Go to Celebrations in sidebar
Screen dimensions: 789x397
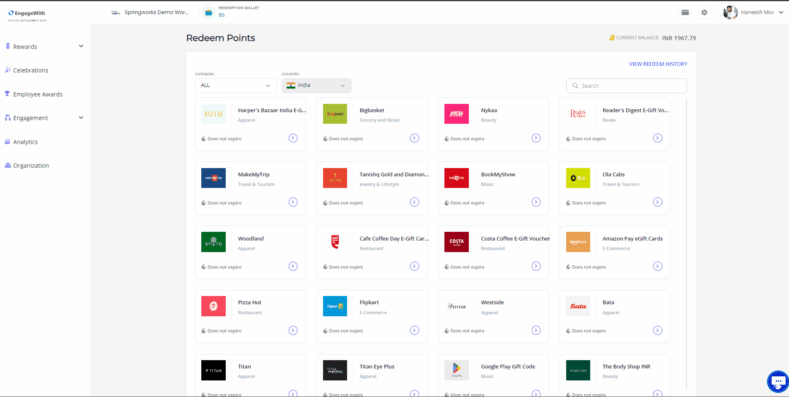coord(31,70)
